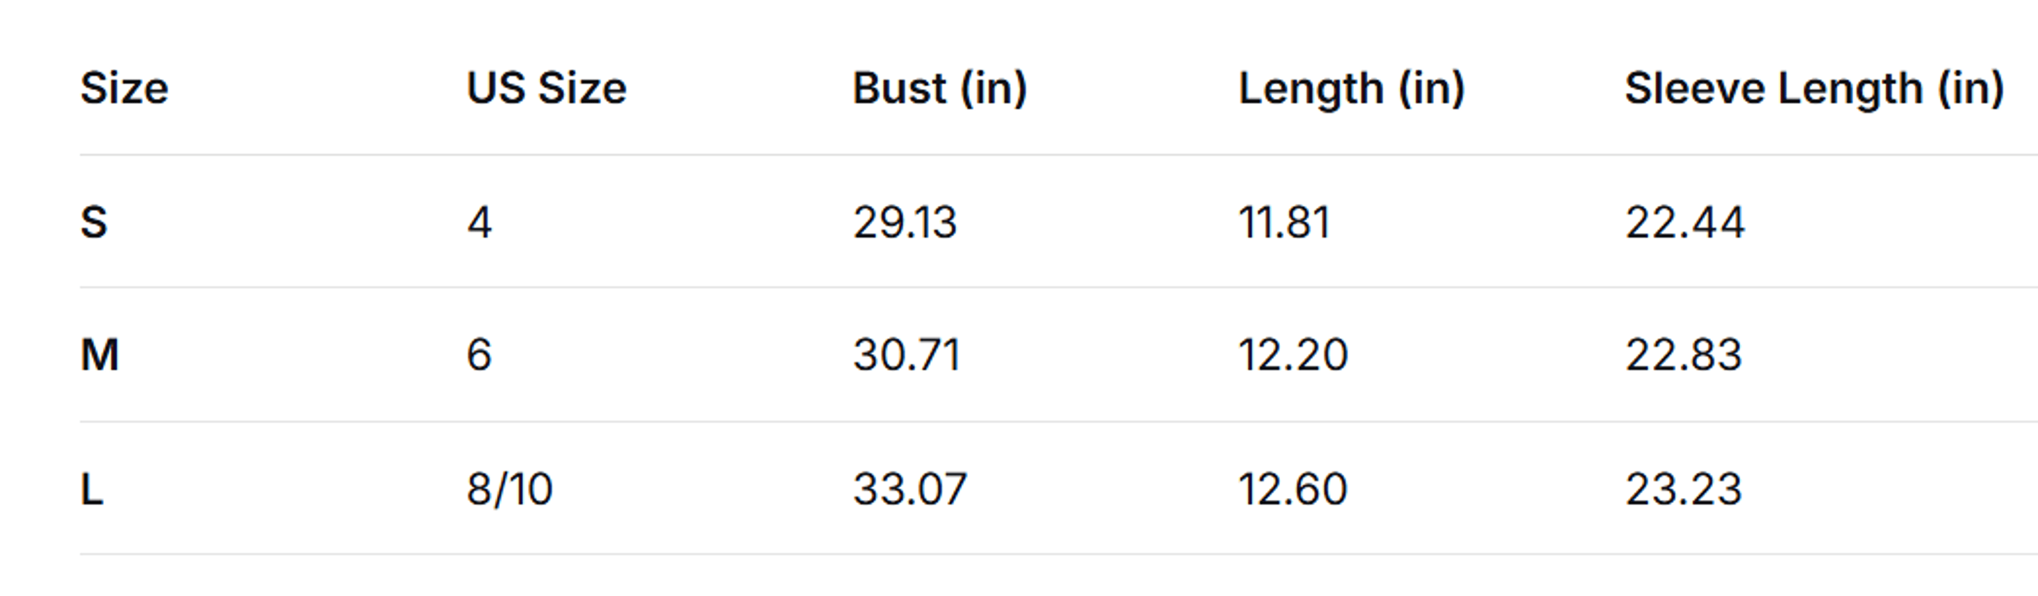
Task: Select the M size row label
Action: tap(100, 355)
